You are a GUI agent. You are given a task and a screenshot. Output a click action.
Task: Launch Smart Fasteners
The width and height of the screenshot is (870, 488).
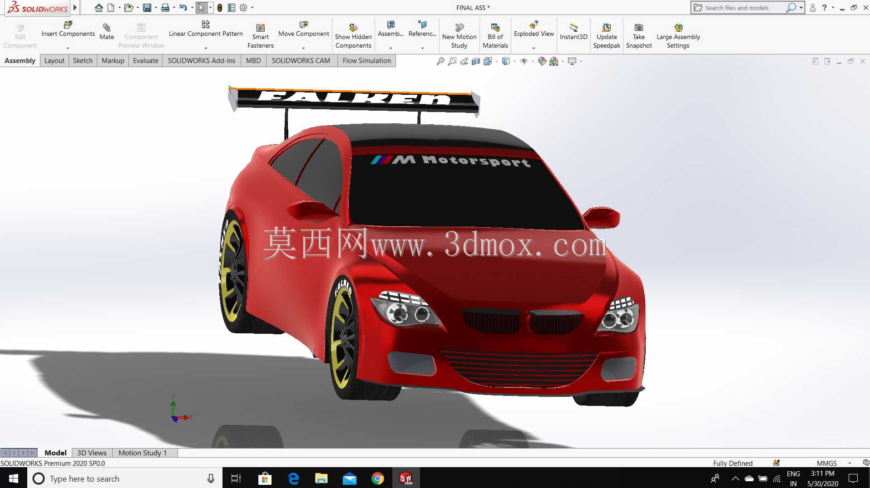261,36
